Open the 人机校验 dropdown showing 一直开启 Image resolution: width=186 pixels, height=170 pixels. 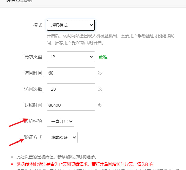coord(61,121)
